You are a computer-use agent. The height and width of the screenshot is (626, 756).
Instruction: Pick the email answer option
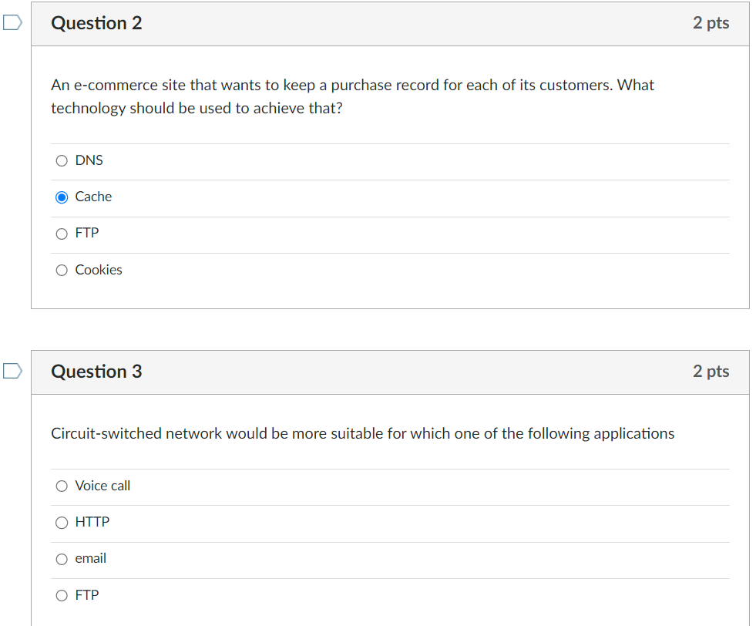(62, 559)
